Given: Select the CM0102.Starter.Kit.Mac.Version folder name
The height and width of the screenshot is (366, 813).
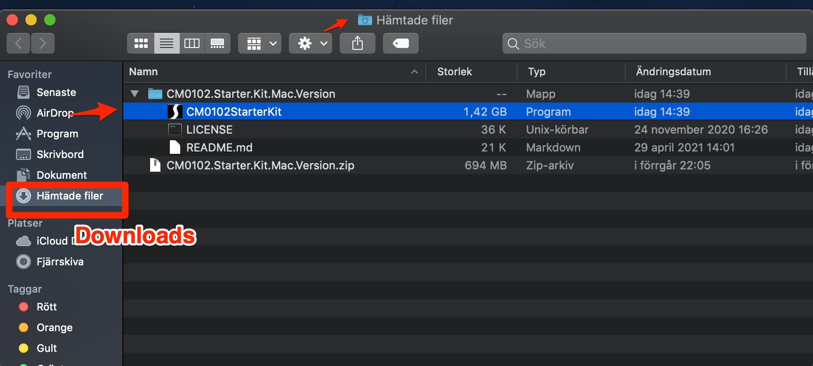Looking at the screenshot, I should click(251, 94).
